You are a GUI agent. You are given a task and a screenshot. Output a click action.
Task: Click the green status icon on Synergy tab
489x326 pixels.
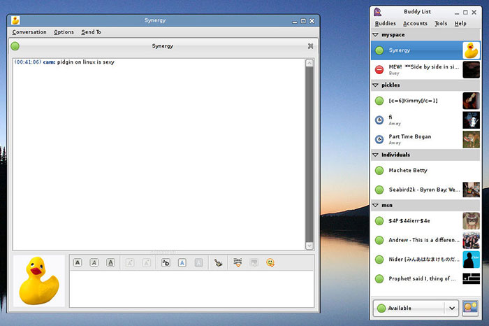pyautogui.click(x=15, y=46)
